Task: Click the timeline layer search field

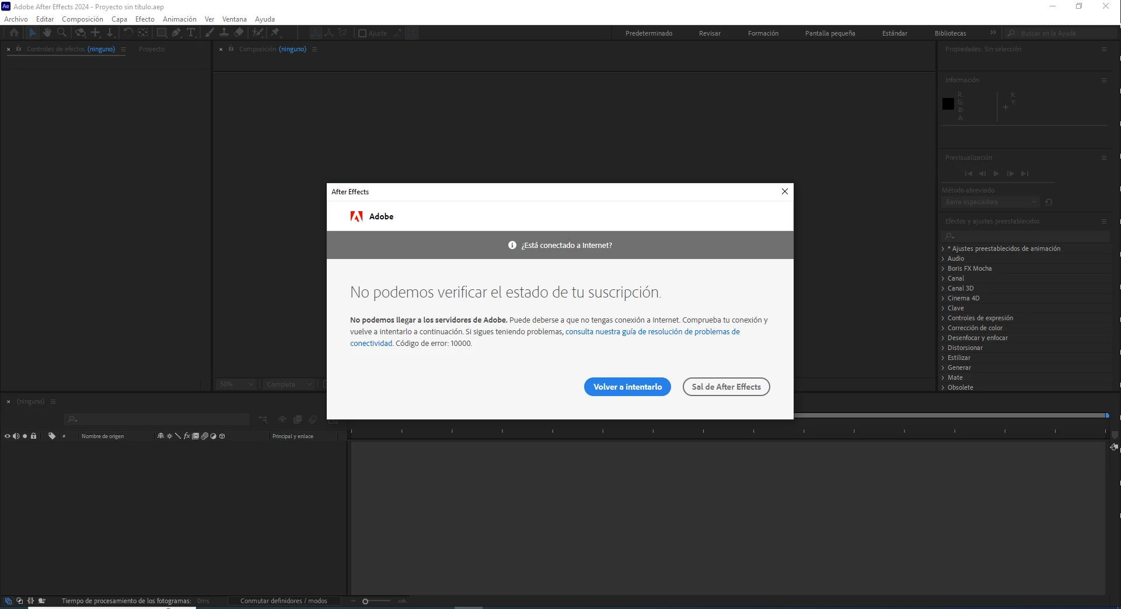Action: (156, 419)
